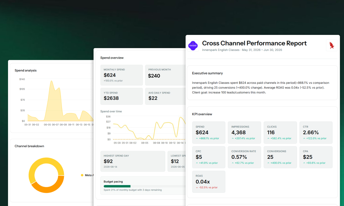
Task: Click the report date range subtitle
Action: coord(242,50)
